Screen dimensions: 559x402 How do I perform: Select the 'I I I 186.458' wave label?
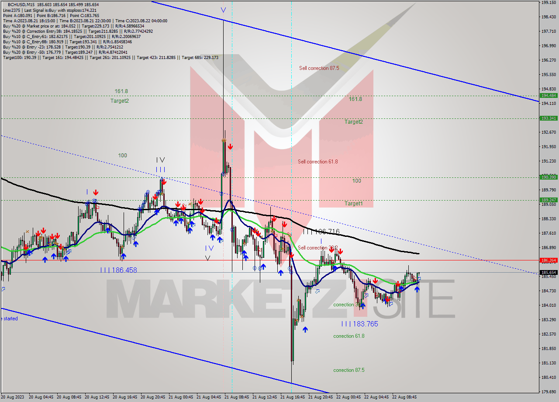click(x=118, y=270)
